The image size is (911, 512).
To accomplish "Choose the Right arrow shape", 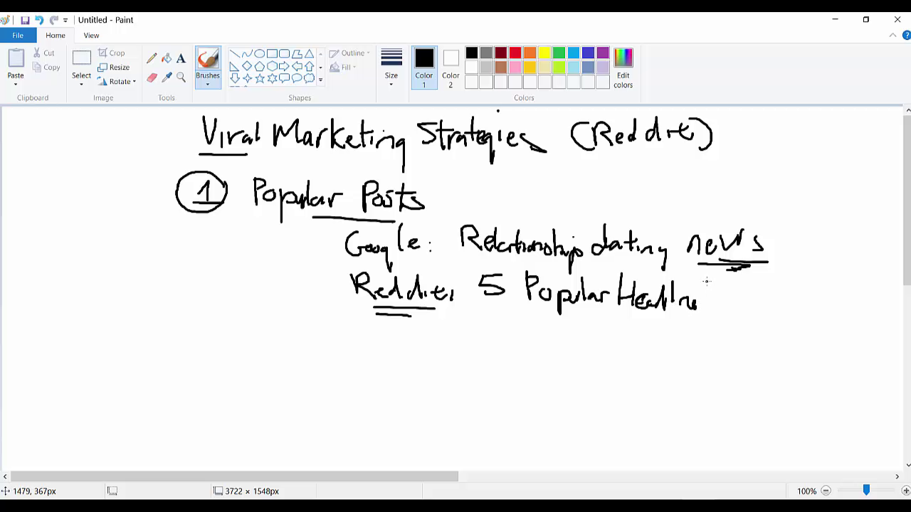I will (284, 66).
